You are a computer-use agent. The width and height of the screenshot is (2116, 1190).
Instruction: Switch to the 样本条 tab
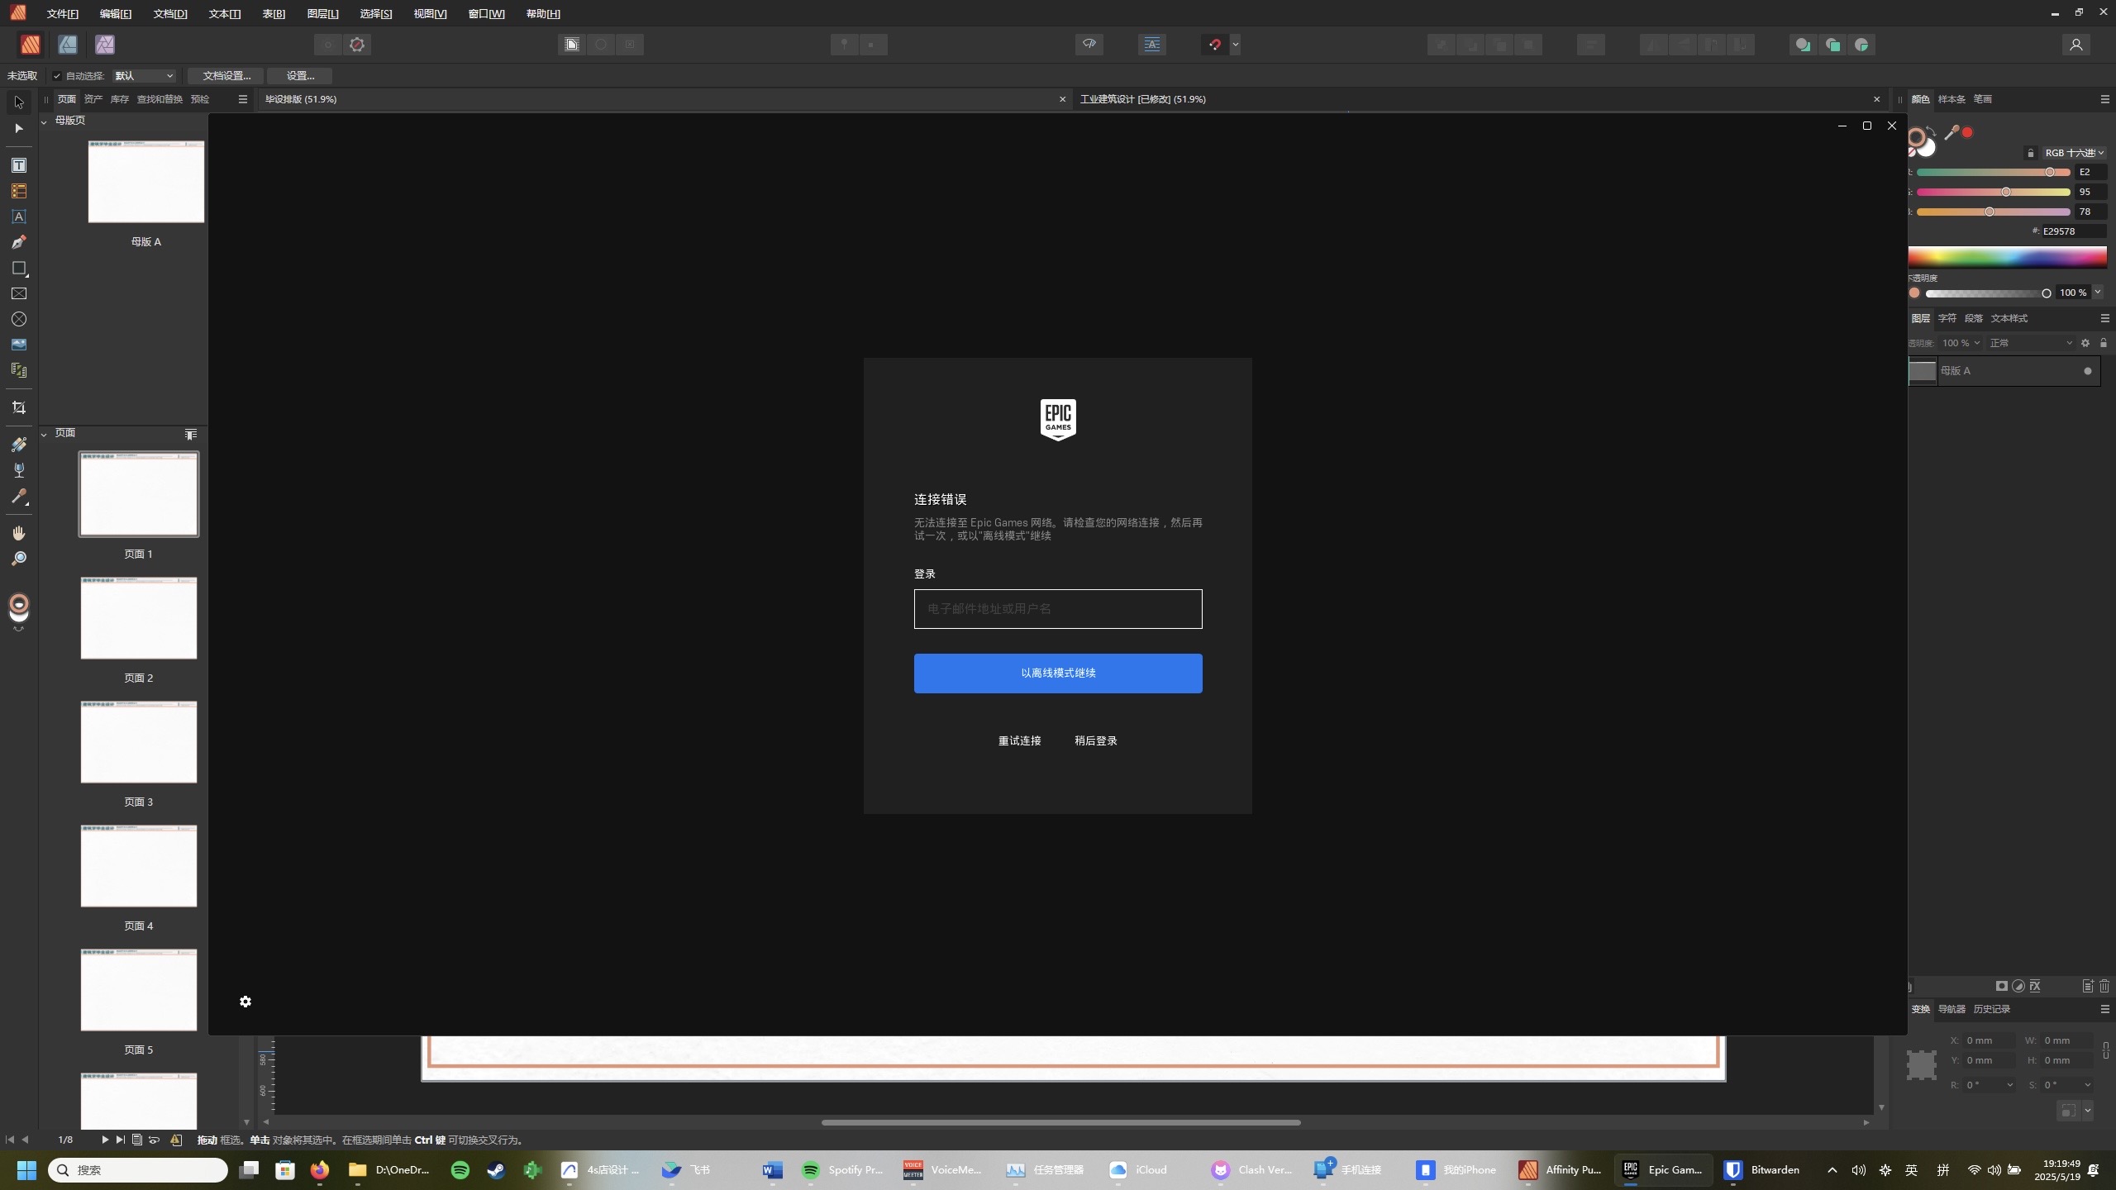point(1952,99)
